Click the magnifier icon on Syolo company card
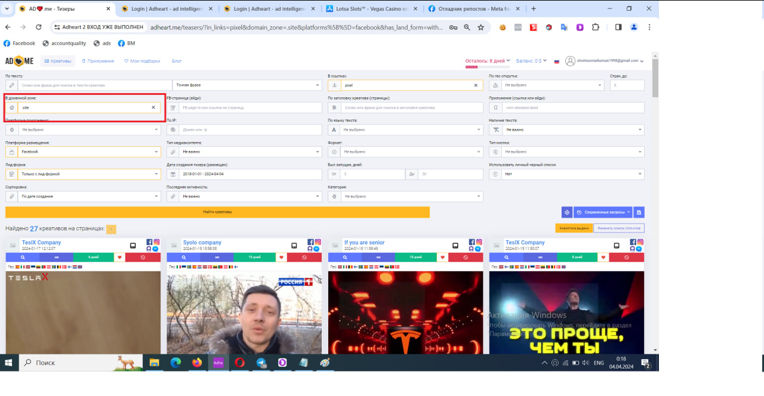The height and width of the screenshot is (396, 764). tap(183, 258)
